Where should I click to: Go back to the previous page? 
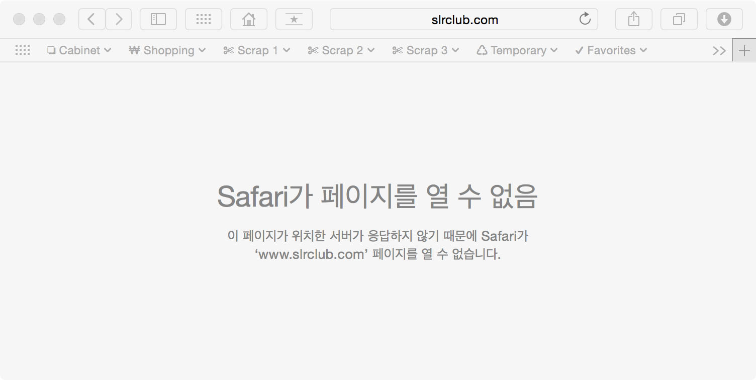click(92, 20)
